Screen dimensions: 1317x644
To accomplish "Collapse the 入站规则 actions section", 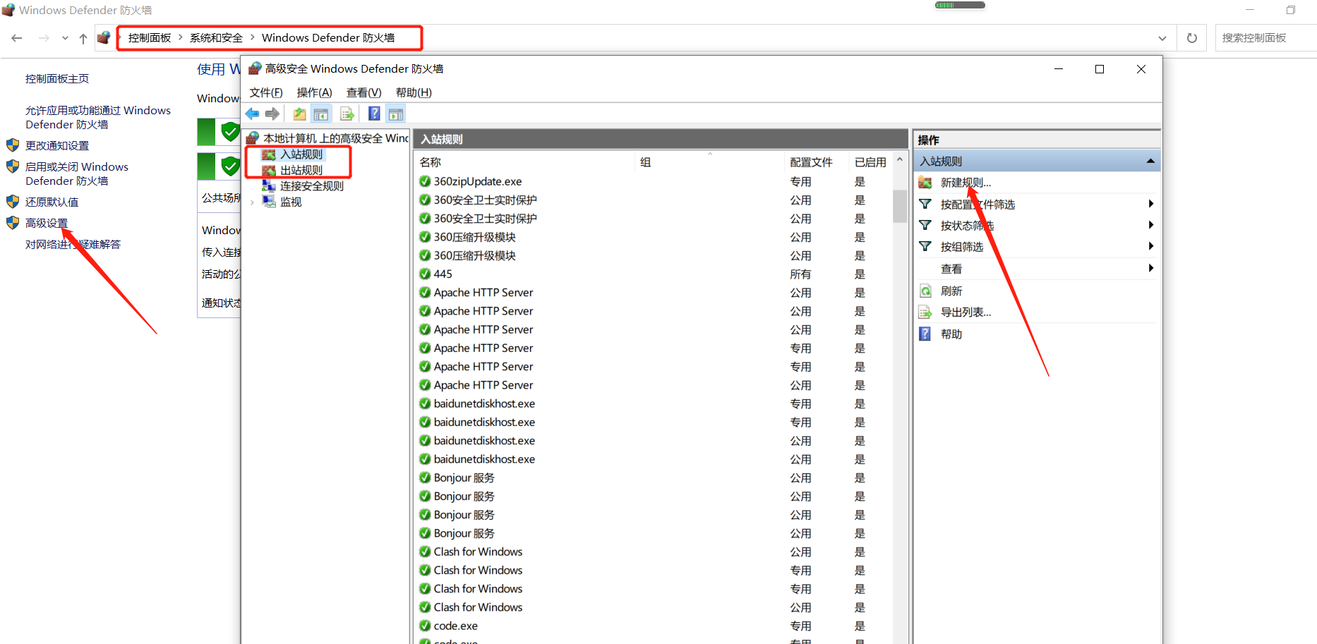I will [1150, 162].
